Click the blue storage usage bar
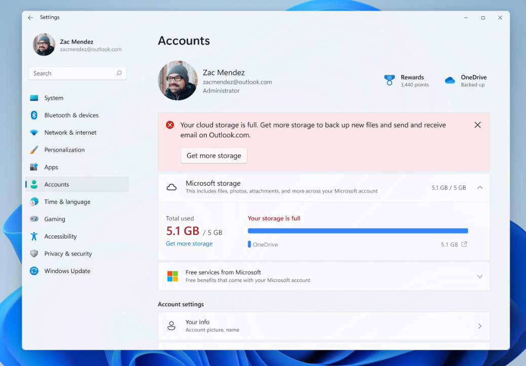 click(357, 231)
